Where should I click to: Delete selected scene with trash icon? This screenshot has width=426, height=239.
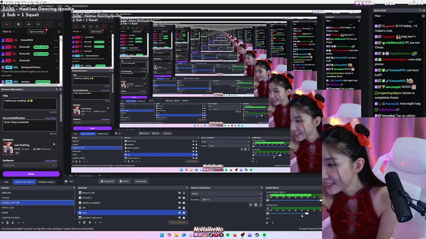point(7,222)
